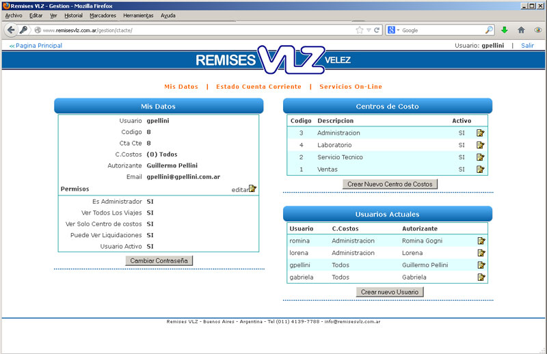Click Cambiar Contraseña button
The width and height of the screenshot is (547, 354).
click(x=159, y=260)
